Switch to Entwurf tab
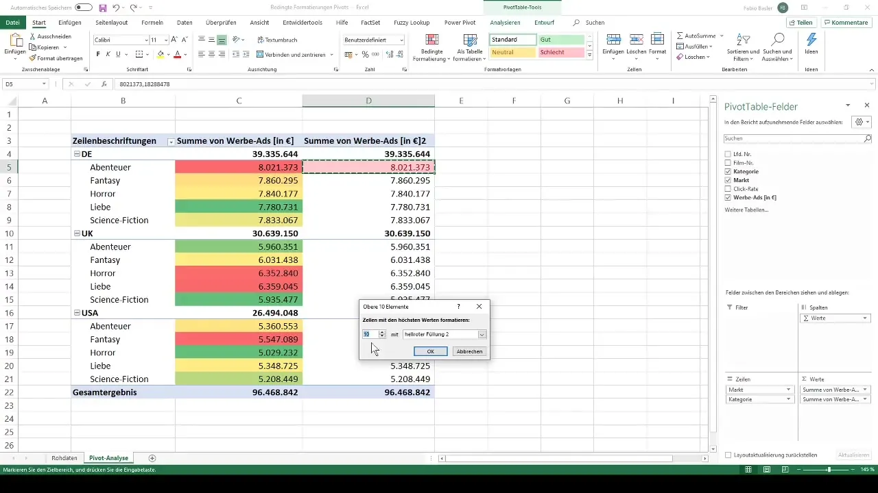The height and width of the screenshot is (493, 878). [544, 23]
